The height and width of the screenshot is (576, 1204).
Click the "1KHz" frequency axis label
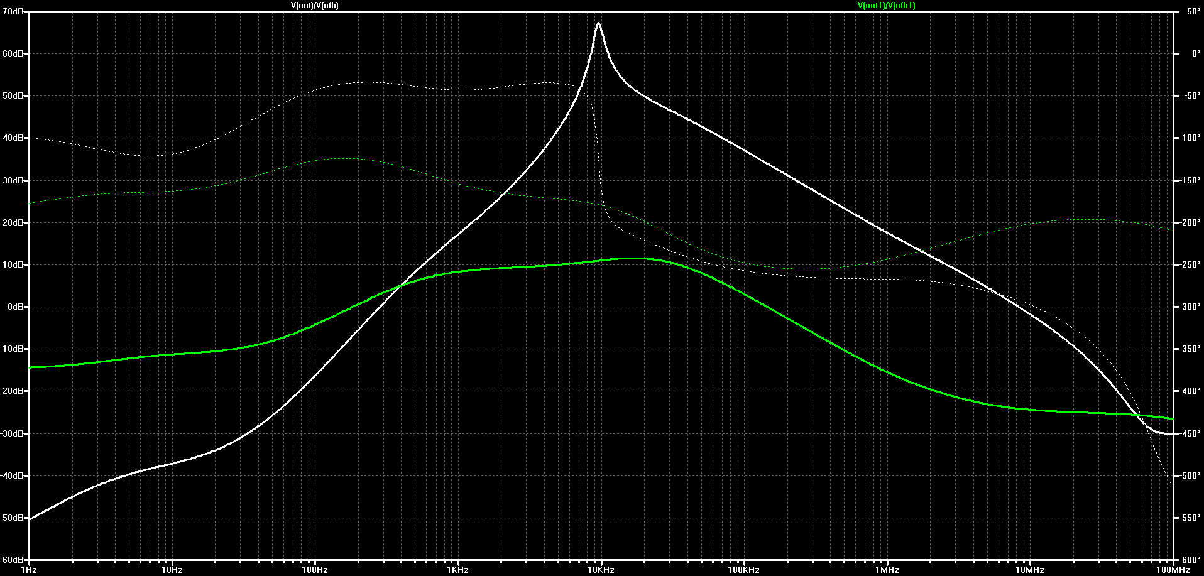pyautogui.click(x=458, y=570)
